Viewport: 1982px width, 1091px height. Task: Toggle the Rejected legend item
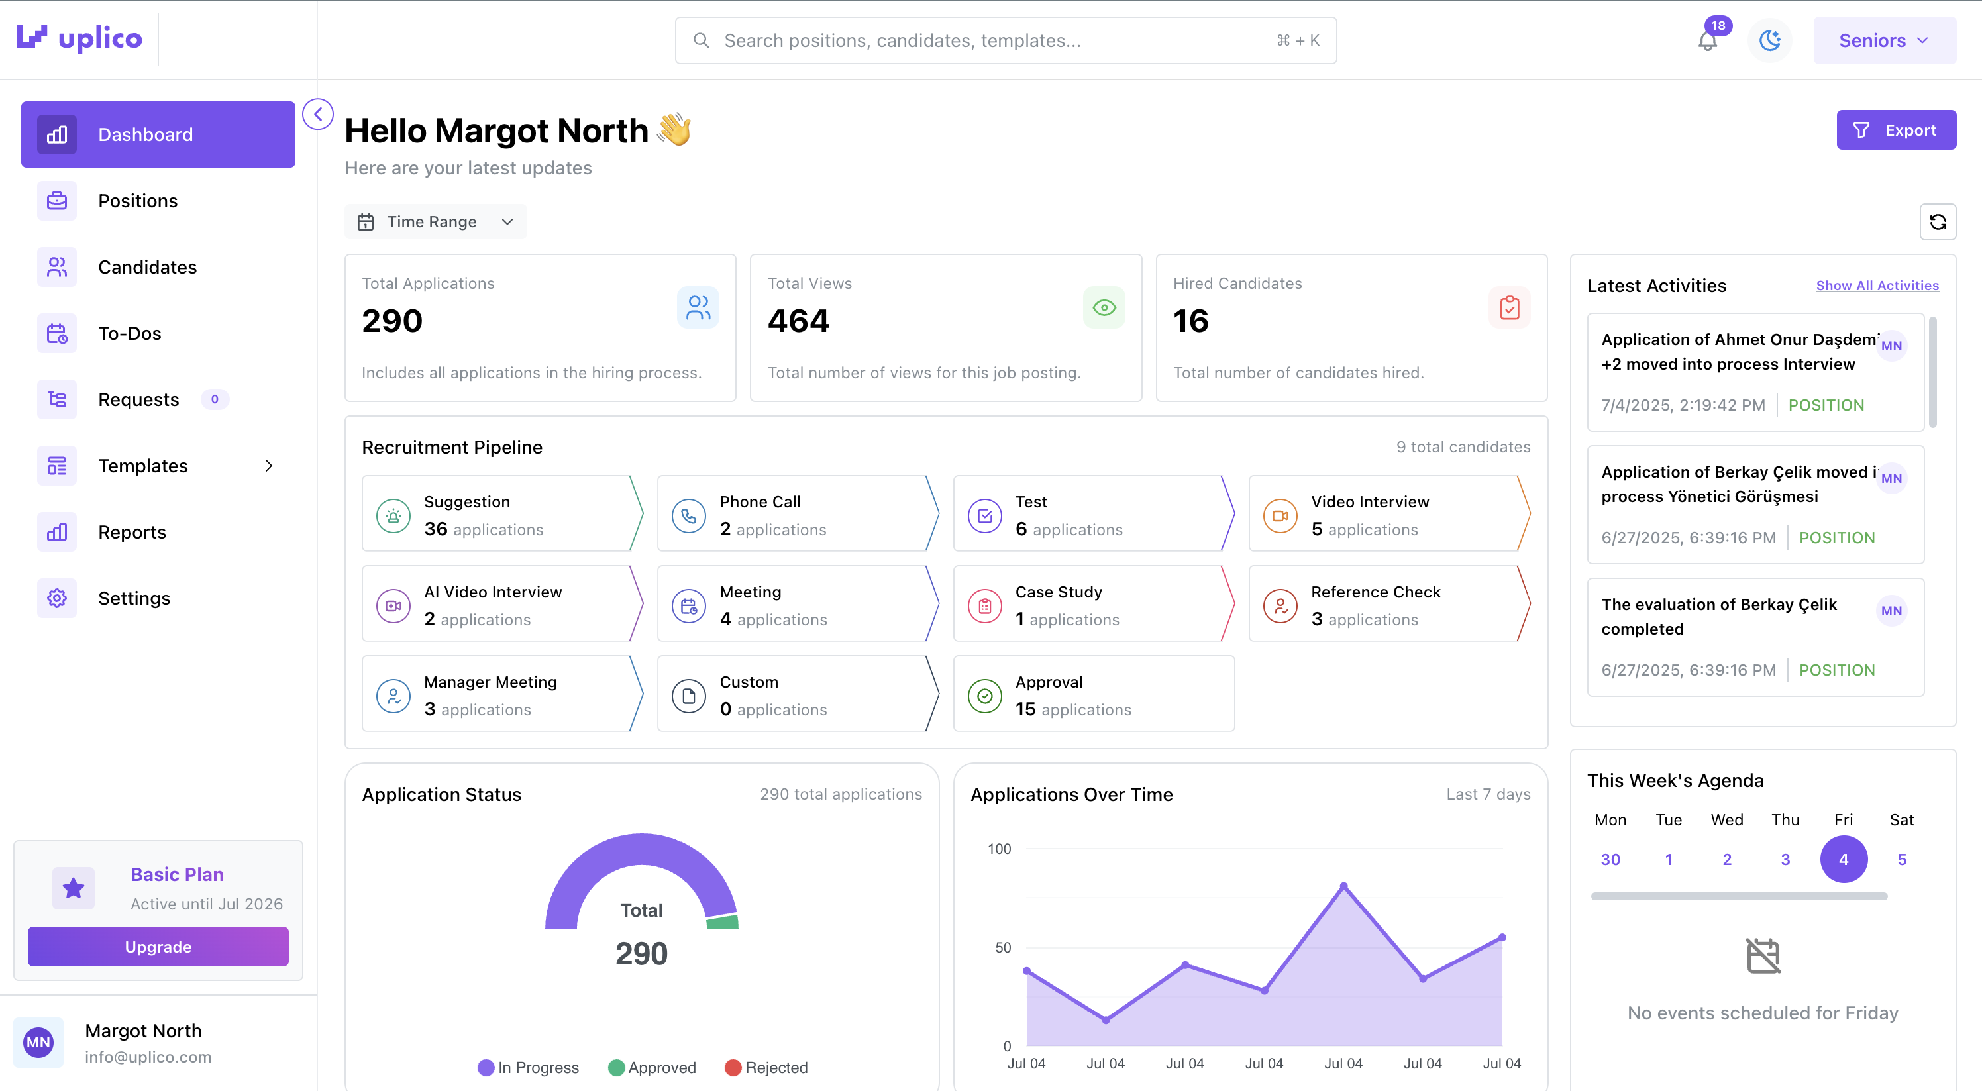pos(766,1067)
